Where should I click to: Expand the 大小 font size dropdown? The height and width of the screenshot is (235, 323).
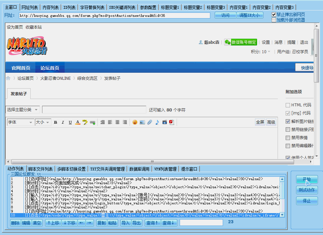click(43, 122)
